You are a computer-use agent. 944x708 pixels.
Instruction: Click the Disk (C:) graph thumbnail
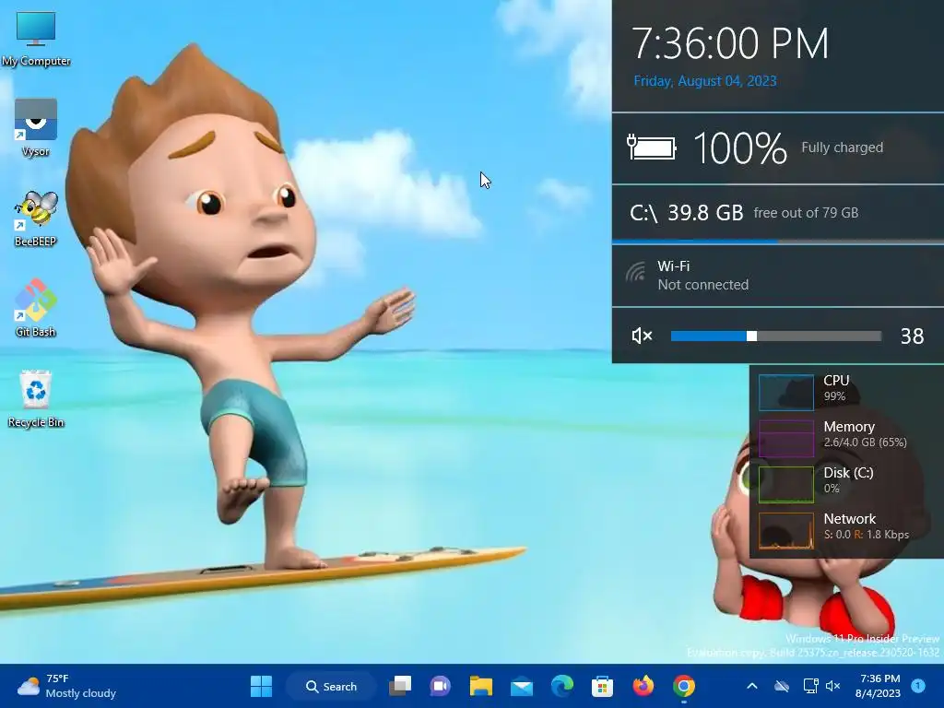tap(785, 484)
